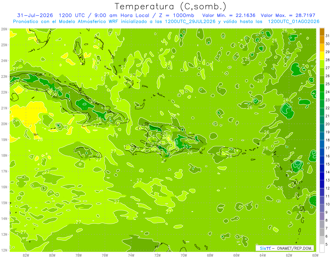This screenshot has width=335, height=259.
Task: Click initialization time "1200UTC_29JUL2026"
Action: [x=190, y=22]
